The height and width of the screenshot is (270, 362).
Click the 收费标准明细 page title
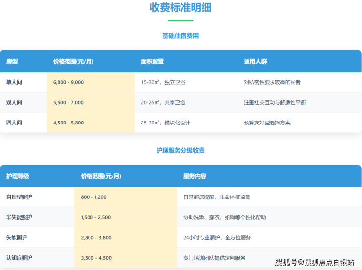point(181,8)
